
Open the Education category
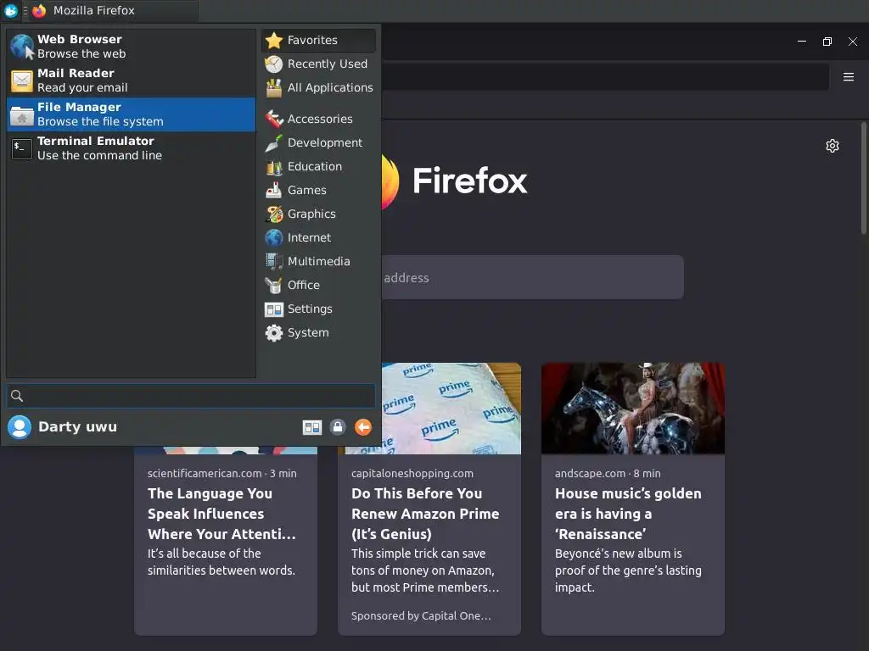click(x=319, y=166)
